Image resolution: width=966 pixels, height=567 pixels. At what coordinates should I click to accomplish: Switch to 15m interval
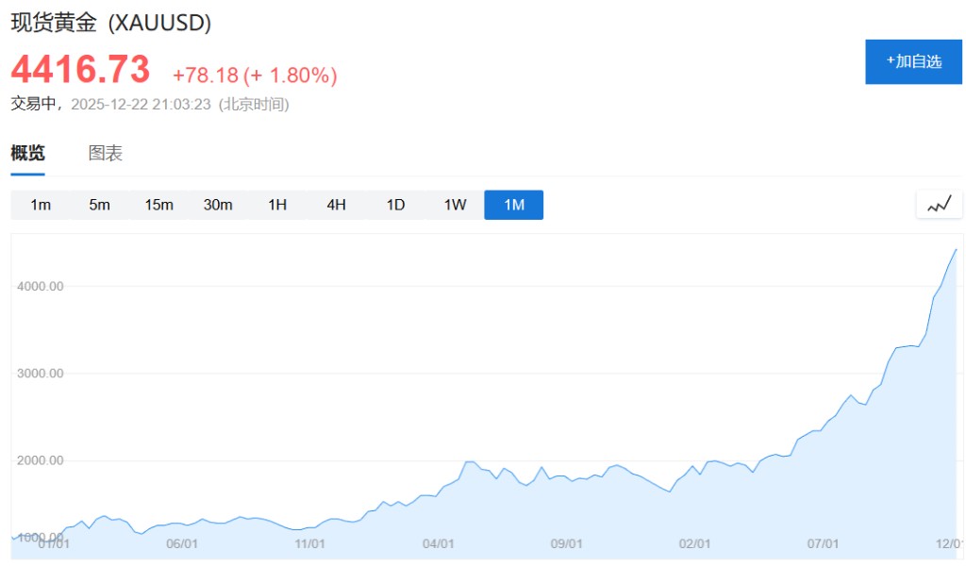(x=158, y=205)
